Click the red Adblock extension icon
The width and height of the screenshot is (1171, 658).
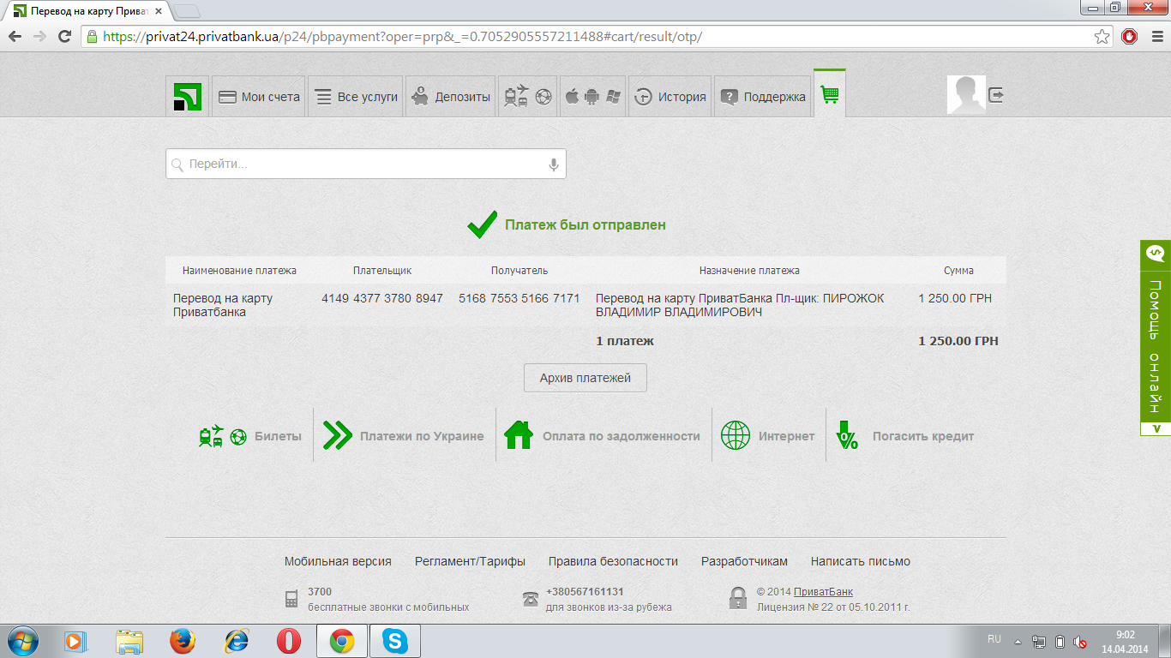[1130, 36]
